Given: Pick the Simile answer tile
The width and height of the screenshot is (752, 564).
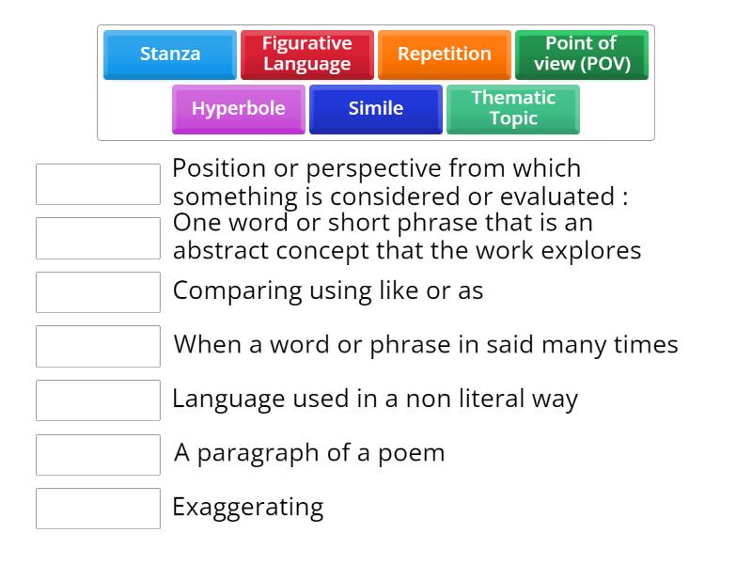Looking at the screenshot, I should 375,109.
